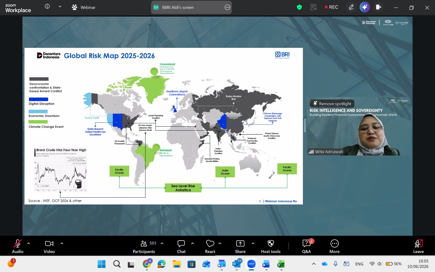The width and height of the screenshot is (435, 272).
Task: Open the Participants panel
Action: 144,246
